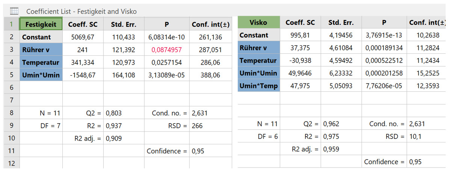
Task: Click row number 3 header
Action: pos(12,50)
